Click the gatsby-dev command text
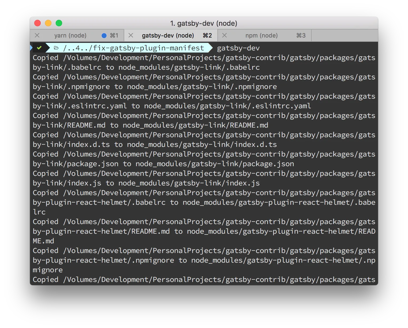This screenshot has width=408, height=328. (x=238, y=48)
